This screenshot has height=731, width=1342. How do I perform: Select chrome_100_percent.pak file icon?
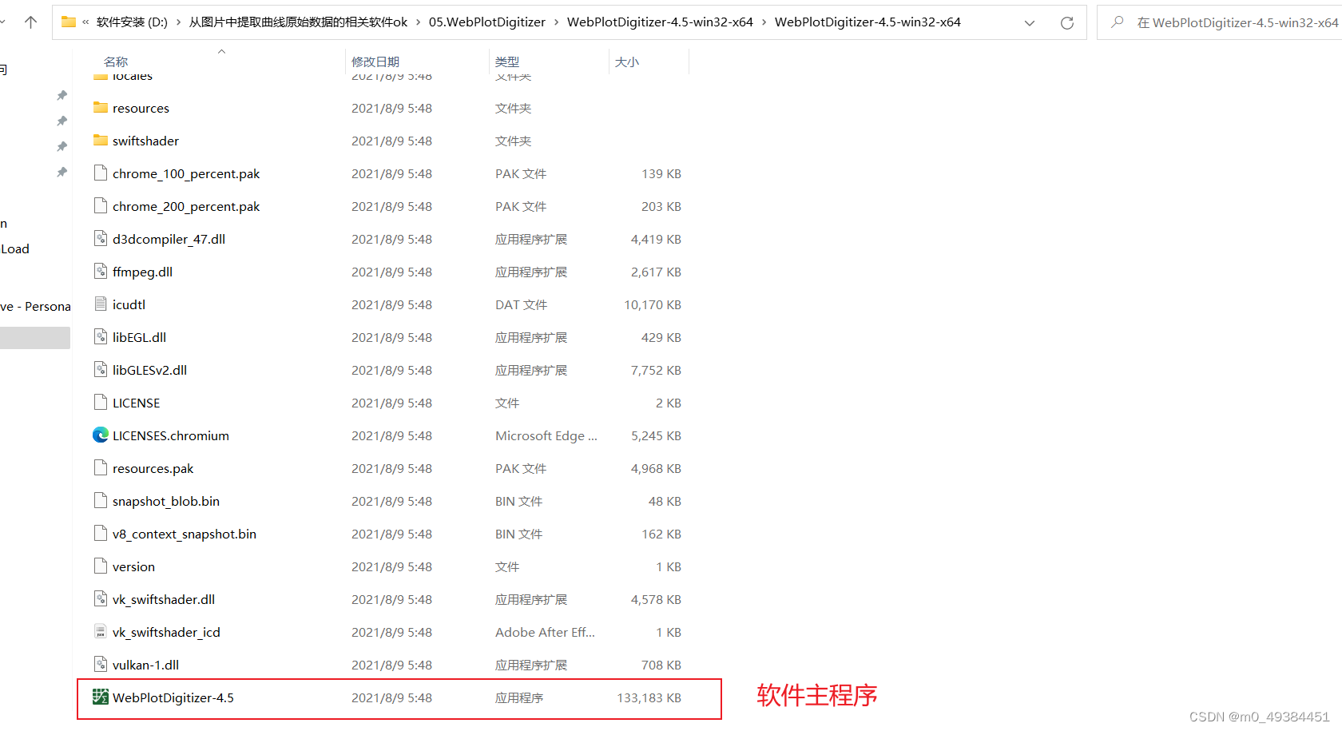point(101,173)
